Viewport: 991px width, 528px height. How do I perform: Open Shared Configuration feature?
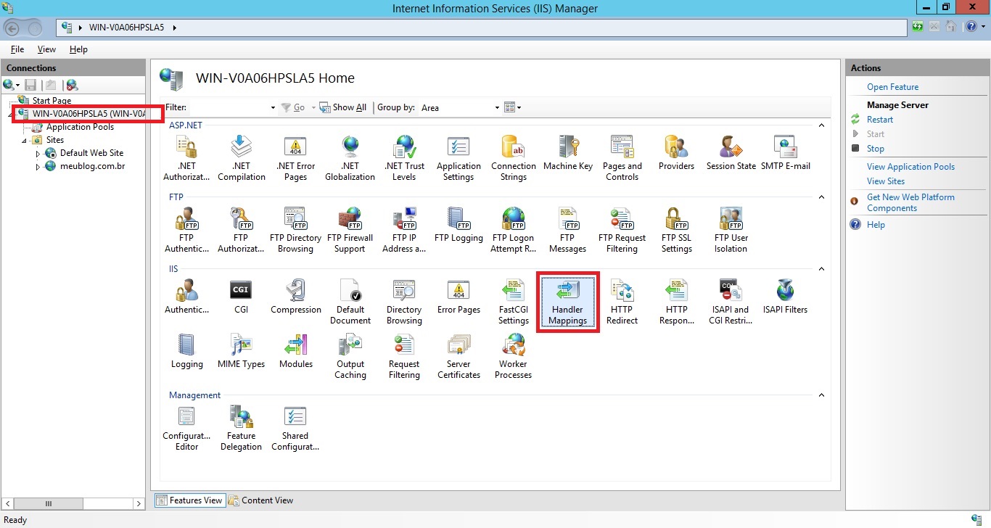click(x=295, y=428)
